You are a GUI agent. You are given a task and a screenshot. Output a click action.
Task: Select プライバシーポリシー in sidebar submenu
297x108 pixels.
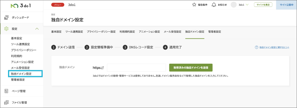tap(24, 50)
